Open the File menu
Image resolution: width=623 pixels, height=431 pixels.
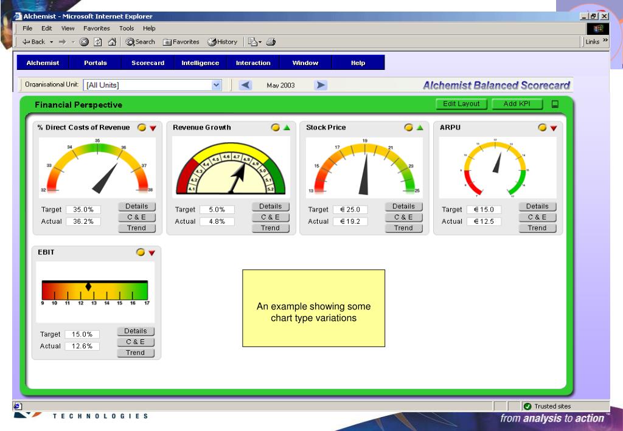[x=27, y=28]
